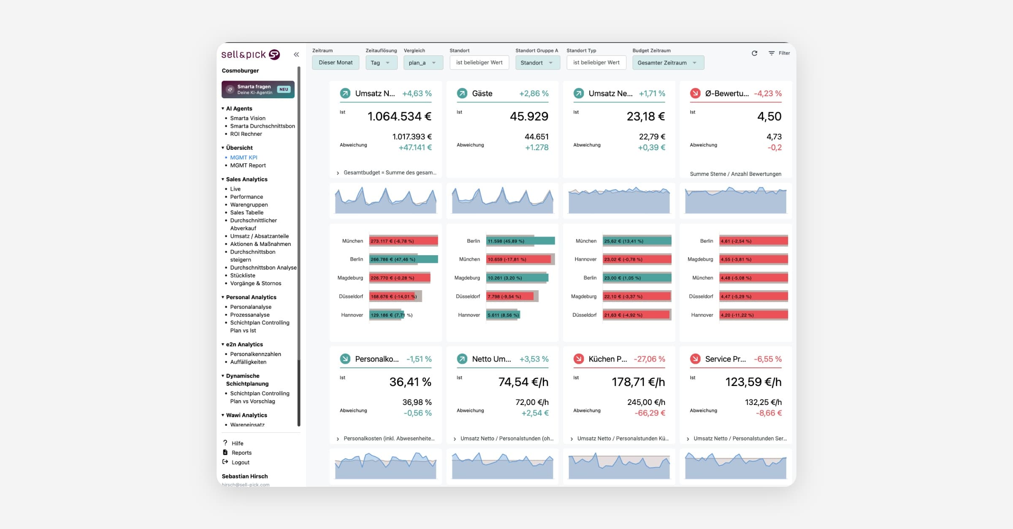Open the Standort Gruppe A dropdown
Image resolution: width=1013 pixels, height=529 pixels.
coord(538,62)
